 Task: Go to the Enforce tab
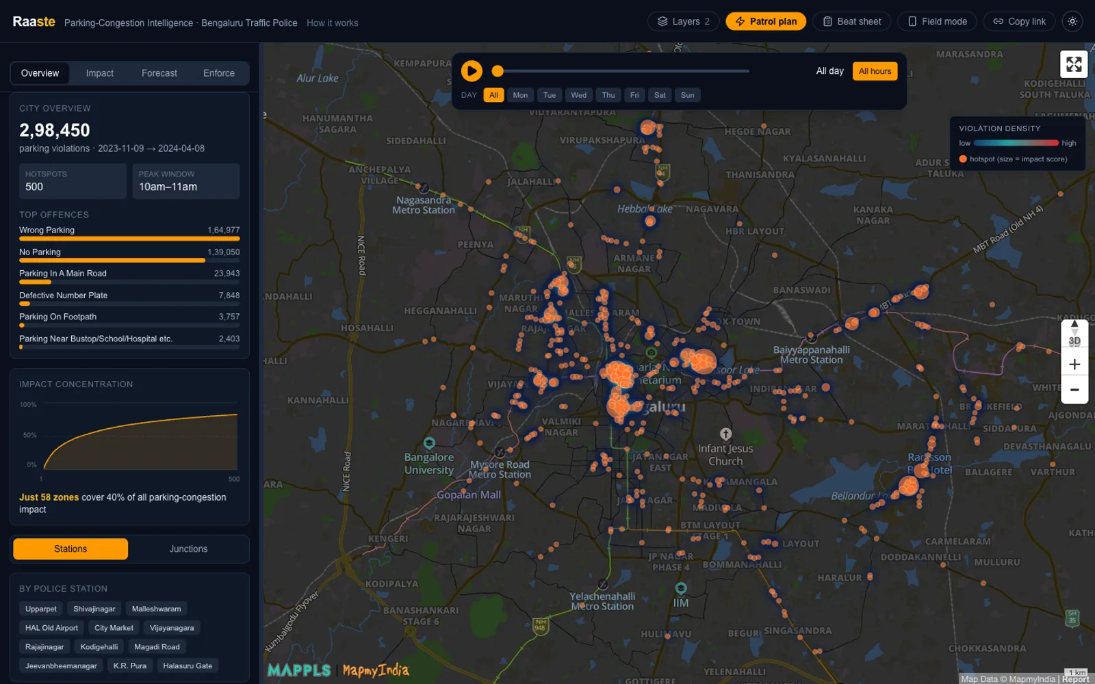tap(219, 73)
